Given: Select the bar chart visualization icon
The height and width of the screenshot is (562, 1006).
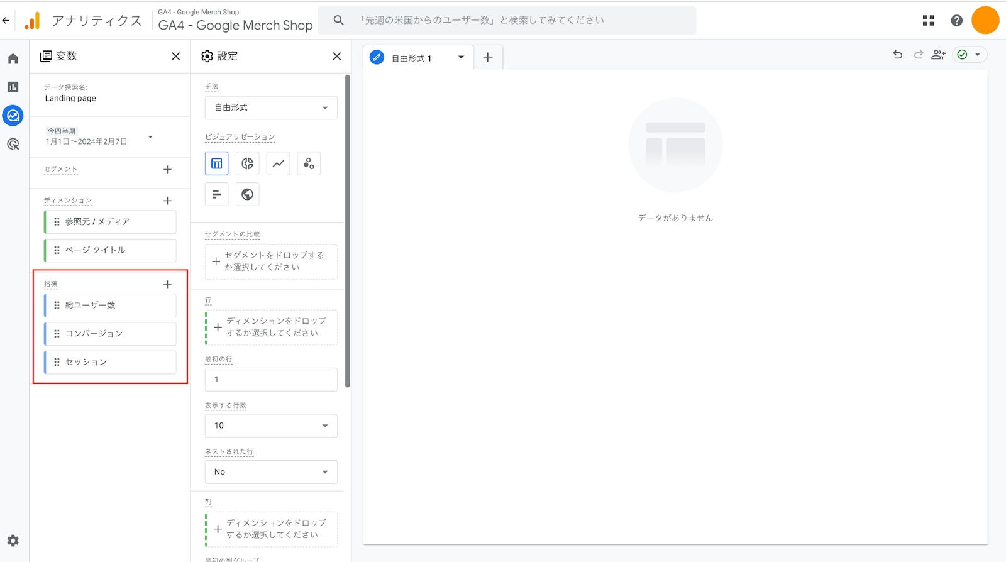Looking at the screenshot, I should click(216, 194).
